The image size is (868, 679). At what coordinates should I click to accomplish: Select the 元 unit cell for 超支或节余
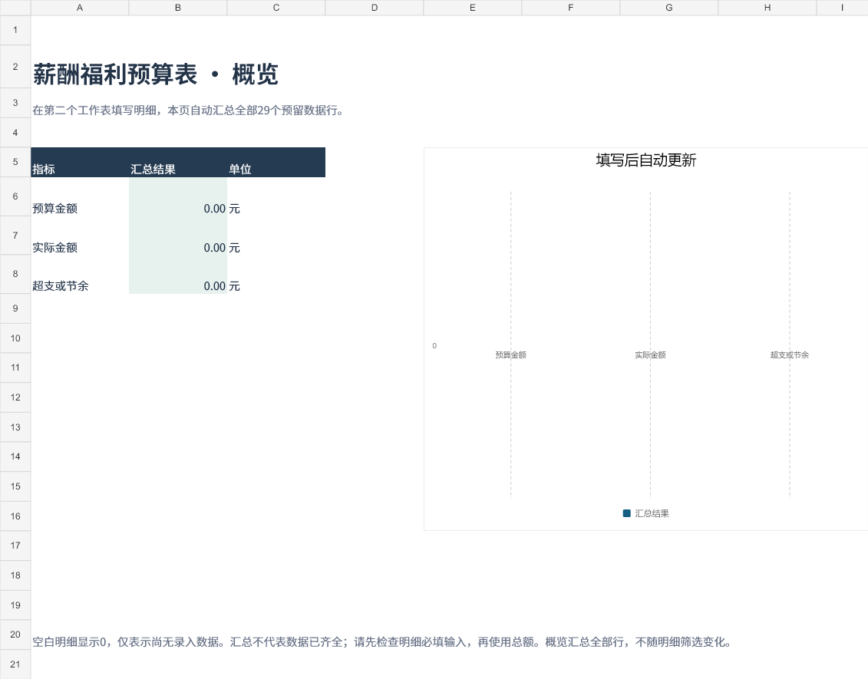pyautogui.click(x=276, y=274)
